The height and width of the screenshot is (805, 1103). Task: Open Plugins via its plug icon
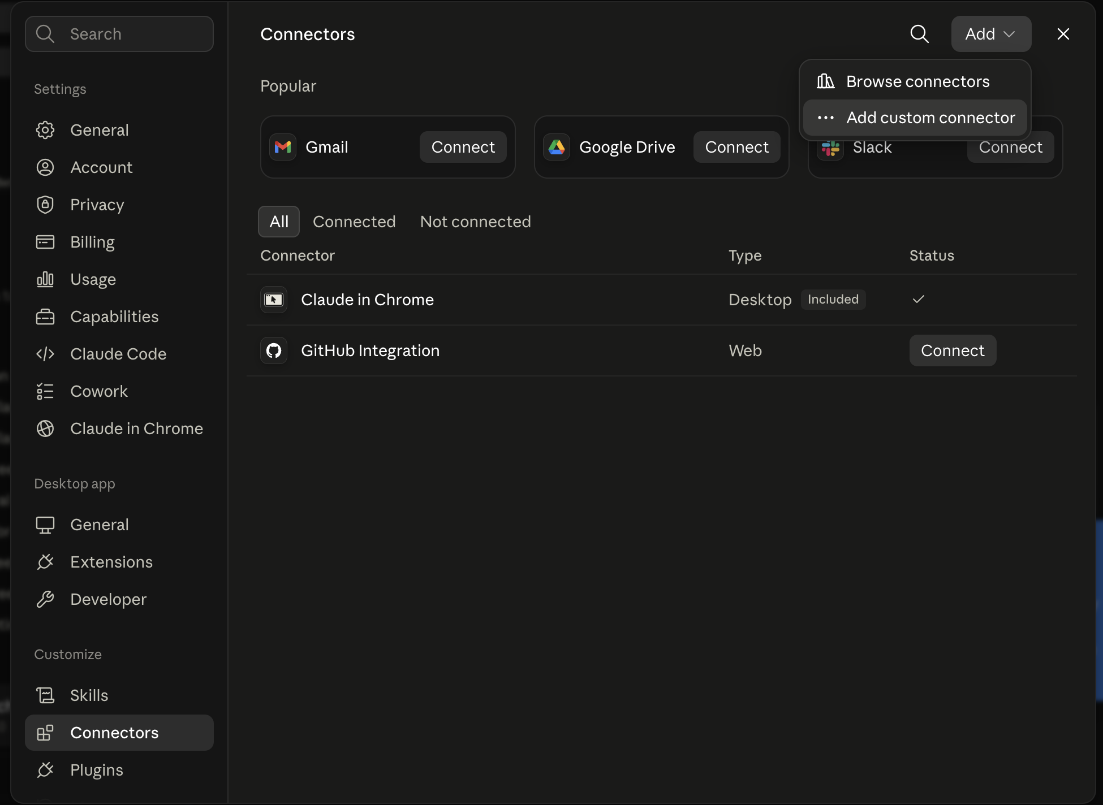tap(45, 770)
